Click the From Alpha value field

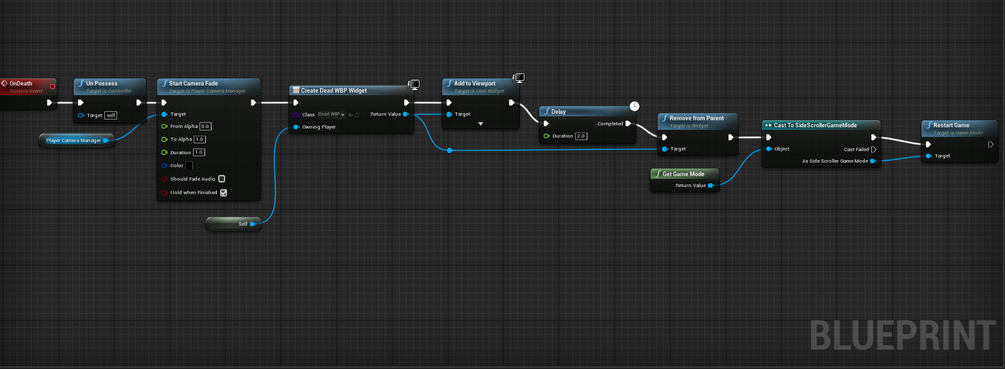point(205,127)
